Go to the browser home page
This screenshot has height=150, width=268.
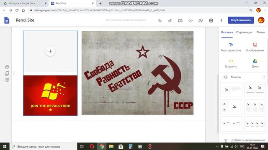[x=23, y=10]
